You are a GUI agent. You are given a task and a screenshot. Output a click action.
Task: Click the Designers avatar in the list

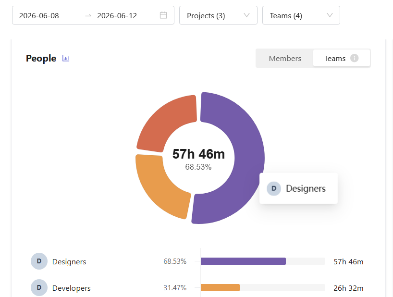coord(39,261)
